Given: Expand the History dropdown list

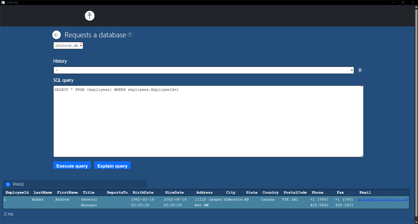Looking at the screenshot, I should (204, 70).
